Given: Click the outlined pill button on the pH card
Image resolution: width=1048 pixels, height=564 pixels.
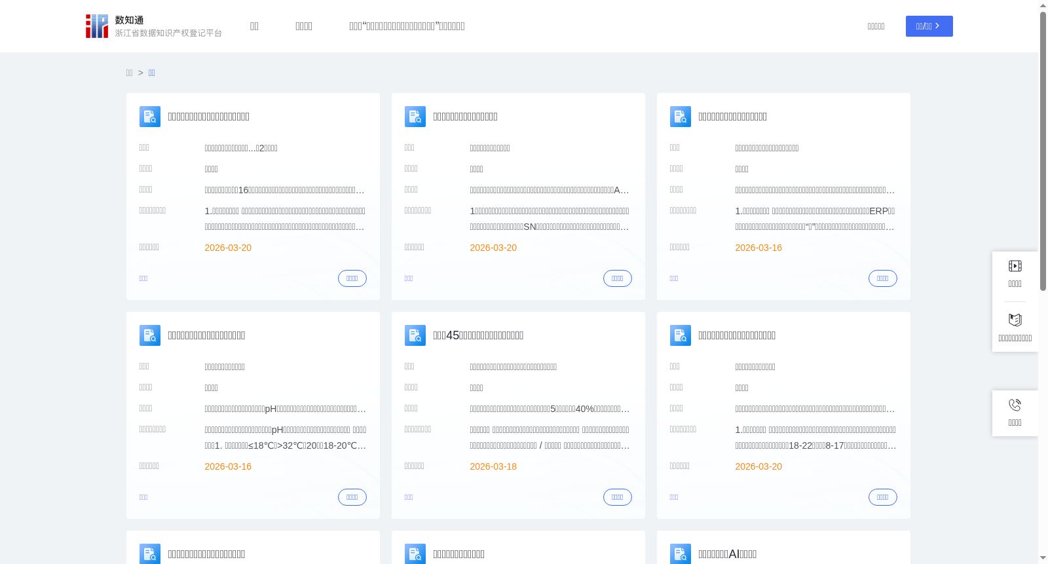Looking at the screenshot, I should [x=352, y=497].
